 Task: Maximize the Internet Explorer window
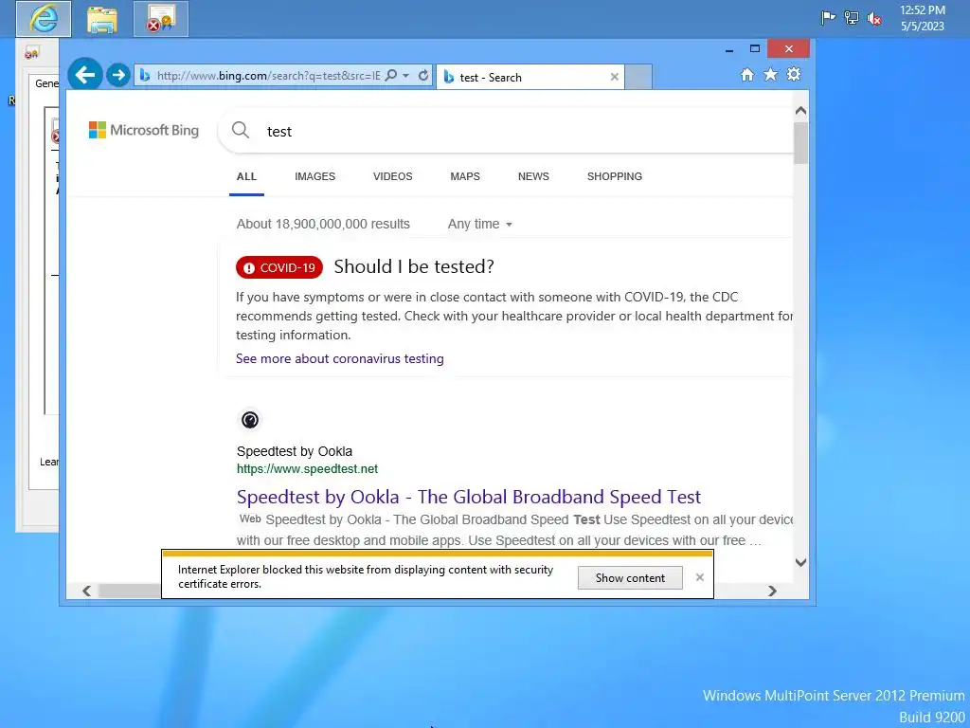click(x=755, y=49)
